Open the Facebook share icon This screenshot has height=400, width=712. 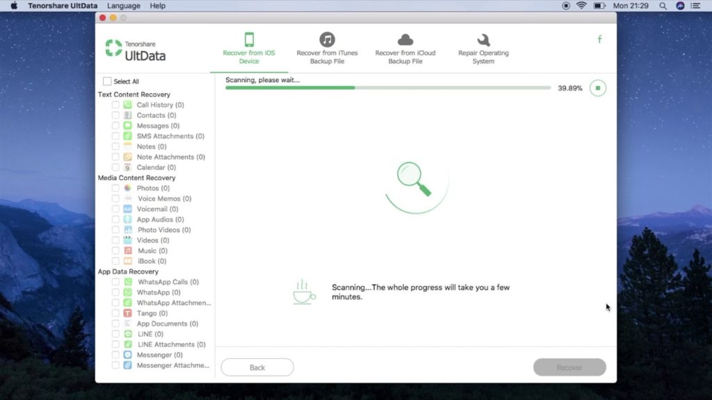(x=599, y=40)
